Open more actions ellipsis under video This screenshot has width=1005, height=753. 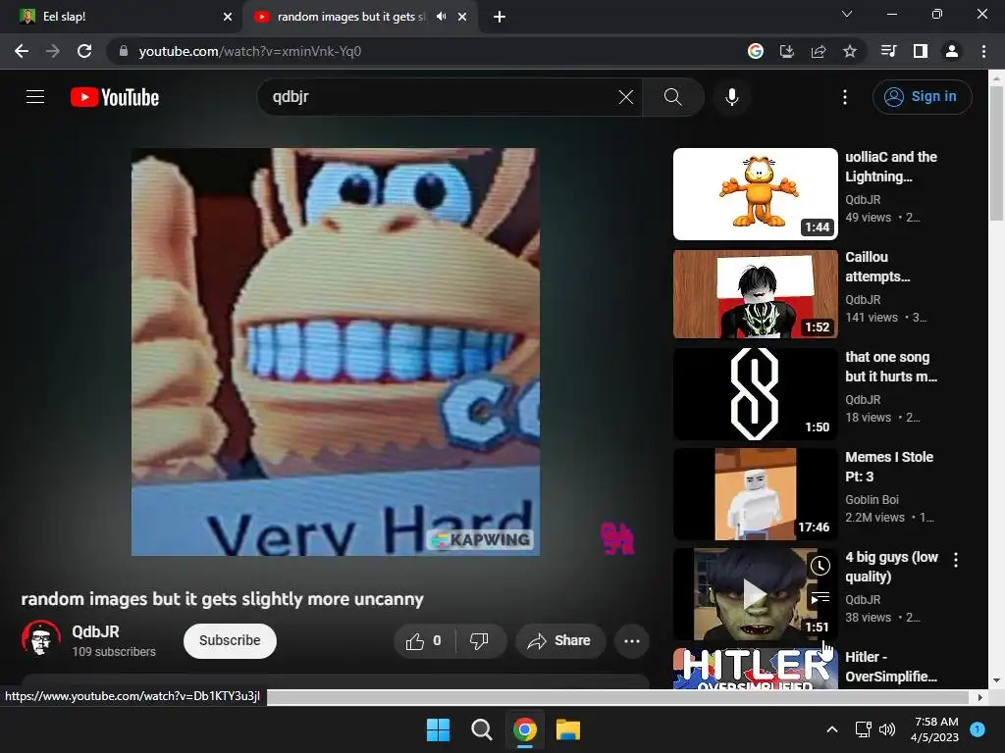point(631,641)
